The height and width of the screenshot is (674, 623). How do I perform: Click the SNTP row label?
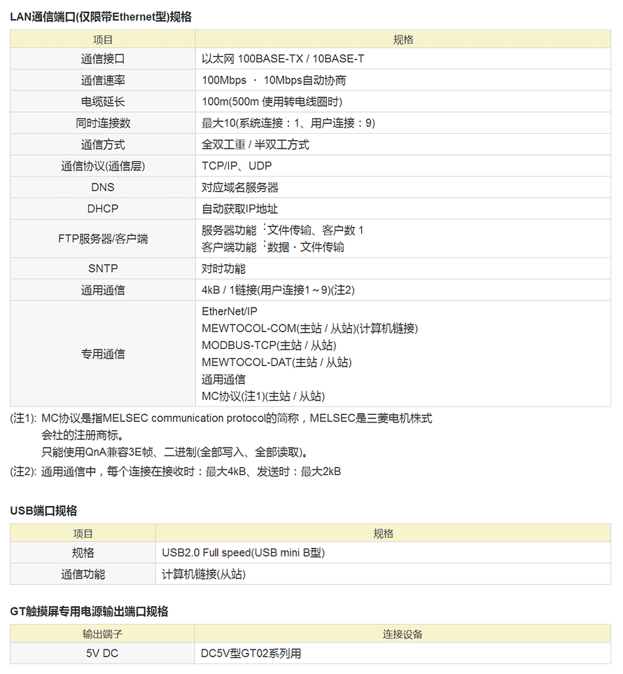[x=102, y=268]
